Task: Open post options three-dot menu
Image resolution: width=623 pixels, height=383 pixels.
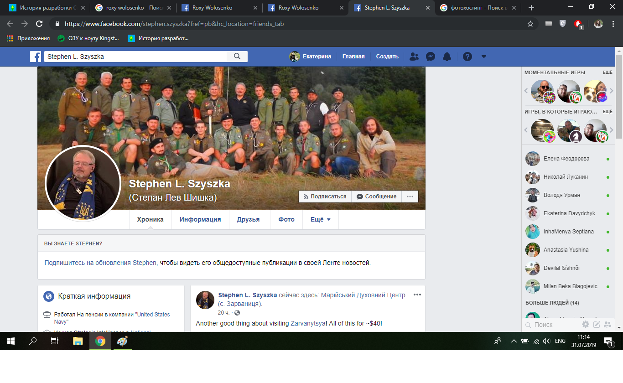Action: tap(417, 295)
